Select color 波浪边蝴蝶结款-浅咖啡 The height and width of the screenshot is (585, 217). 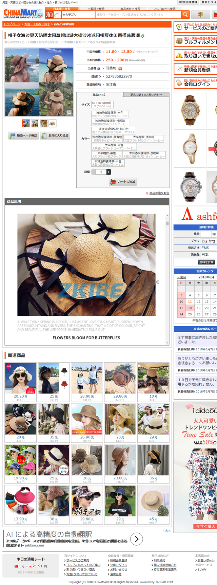click(x=110, y=122)
